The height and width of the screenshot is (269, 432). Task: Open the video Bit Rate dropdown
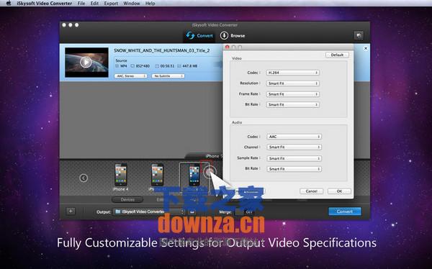292,104
